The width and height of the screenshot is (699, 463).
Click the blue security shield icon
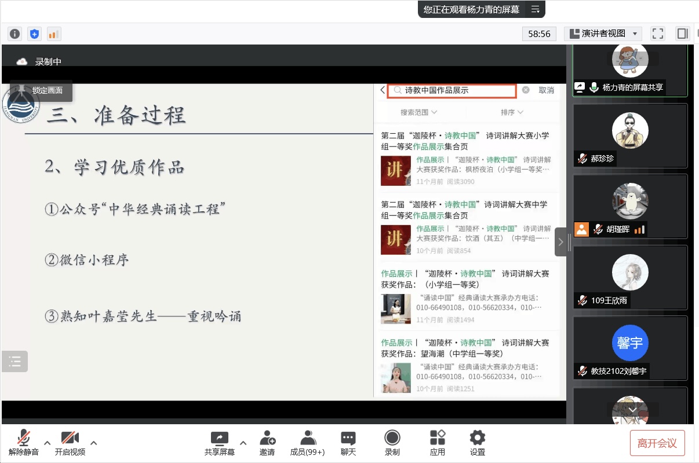click(34, 34)
